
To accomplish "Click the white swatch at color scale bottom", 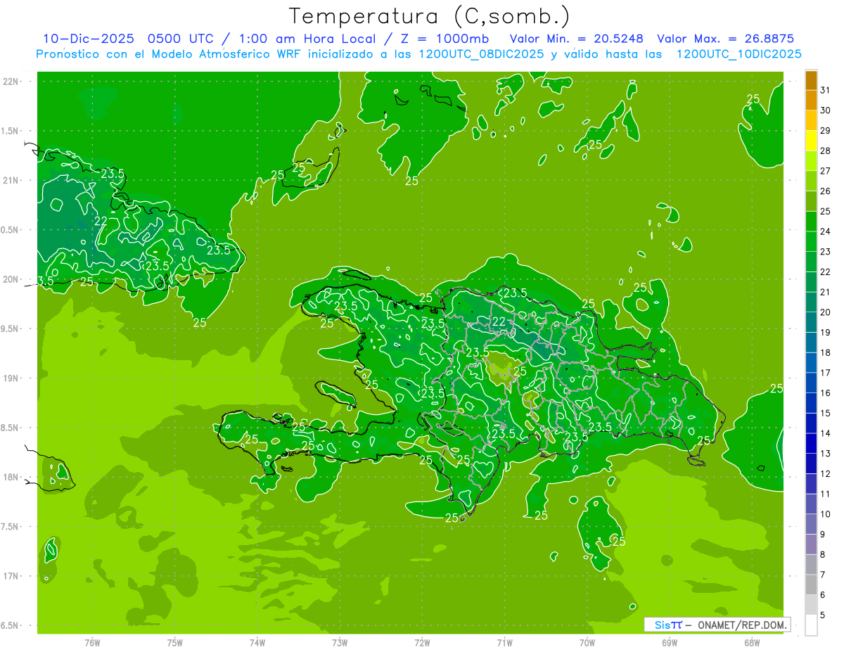I will [811, 625].
